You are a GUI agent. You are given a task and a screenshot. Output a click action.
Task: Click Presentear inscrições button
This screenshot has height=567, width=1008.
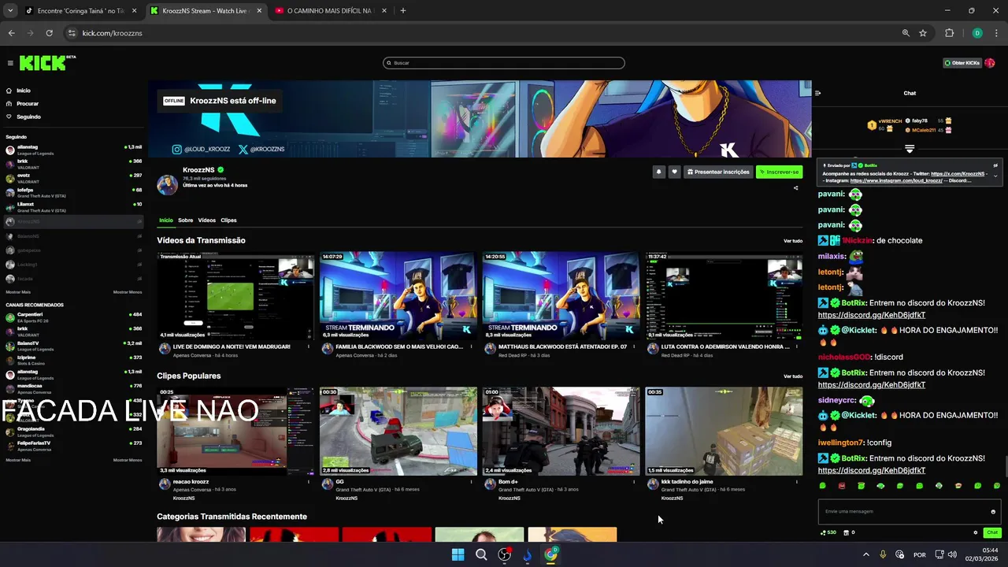[x=717, y=172]
